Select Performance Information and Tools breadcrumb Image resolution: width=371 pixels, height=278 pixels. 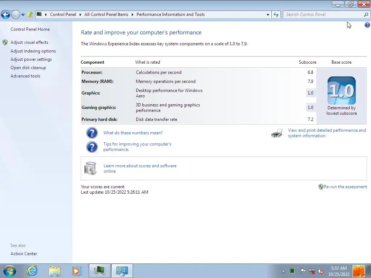coord(171,14)
